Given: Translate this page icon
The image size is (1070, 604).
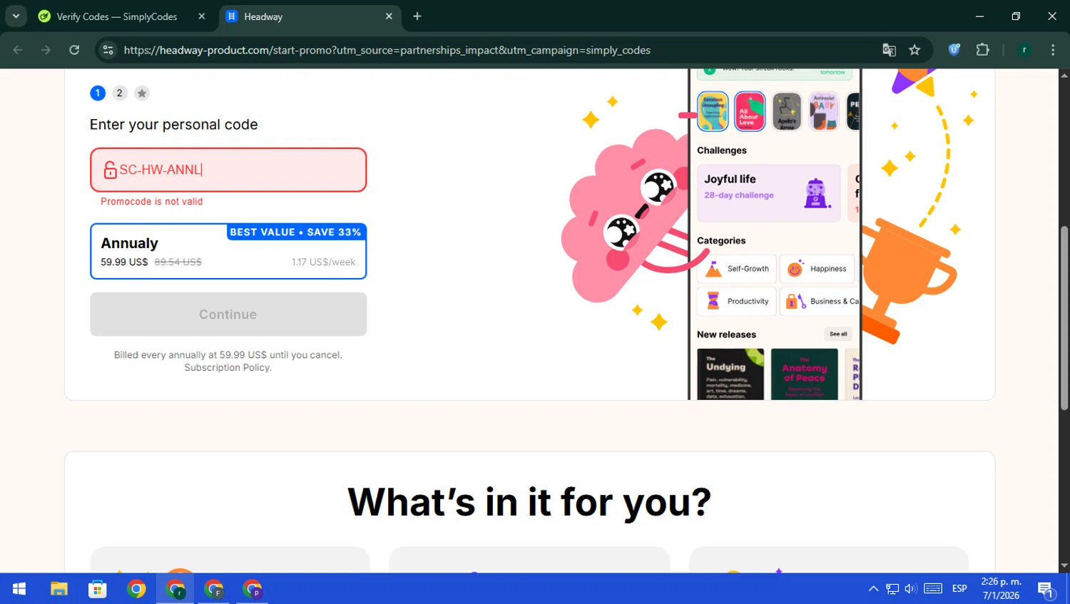Looking at the screenshot, I should pos(889,50).
